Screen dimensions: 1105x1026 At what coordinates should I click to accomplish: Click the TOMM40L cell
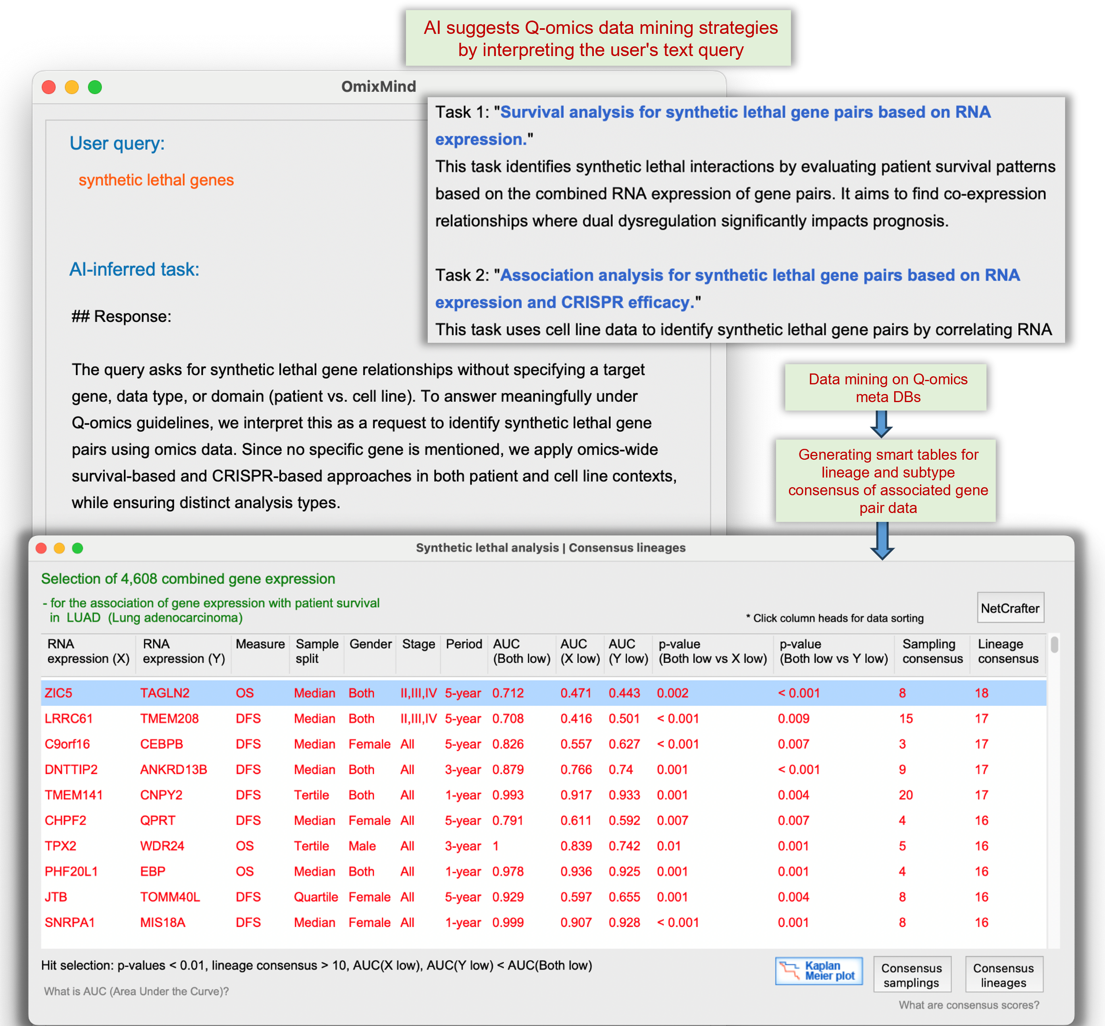point(171,897)
